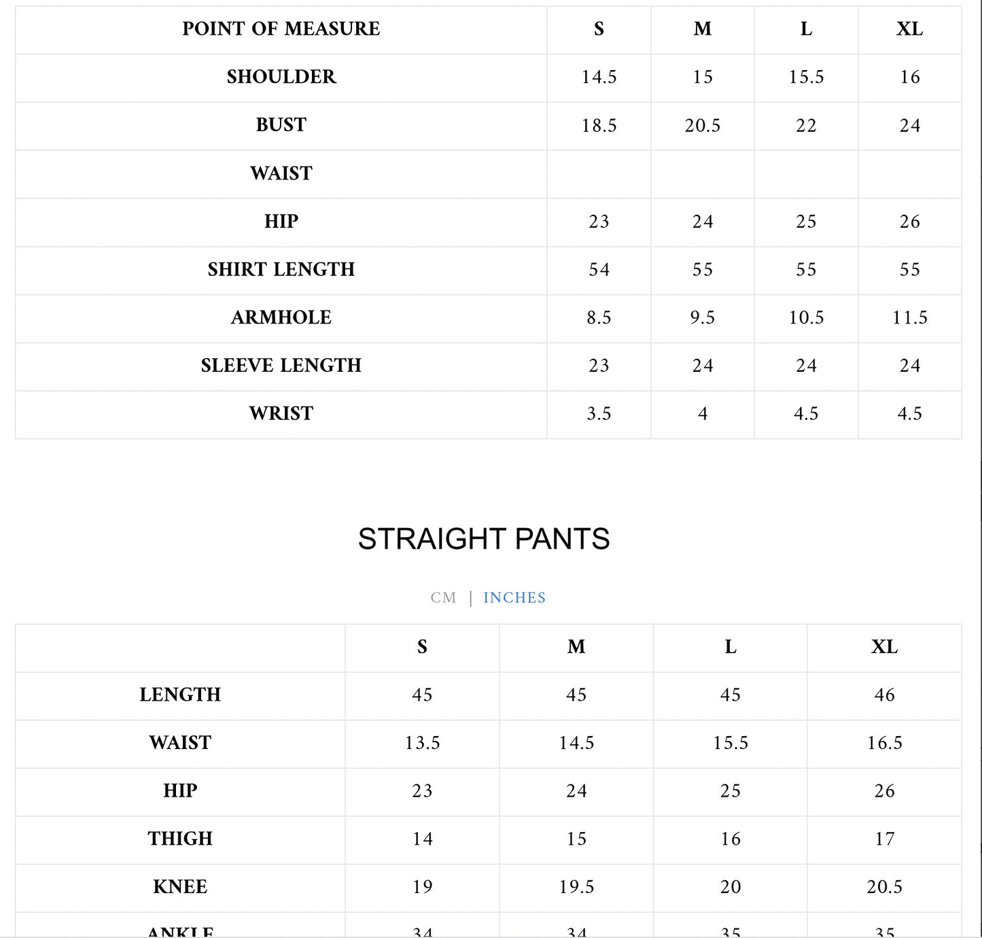Screen dimensions: 982x938
Task: Click the shoulder S value 14.5
Action: click(599, 77)
